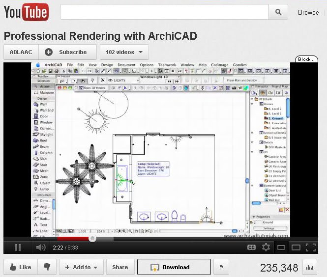
Task: Open the video quality settings gear
Action: click(x=266, y=247)
